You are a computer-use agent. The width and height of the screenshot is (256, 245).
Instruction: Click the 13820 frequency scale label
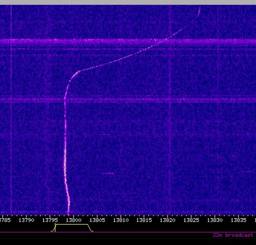coord(168,220)
